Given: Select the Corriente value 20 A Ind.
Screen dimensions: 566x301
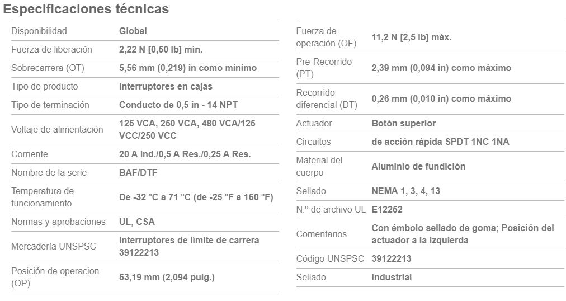Looking at the screenshot, I should coord(185,154).
